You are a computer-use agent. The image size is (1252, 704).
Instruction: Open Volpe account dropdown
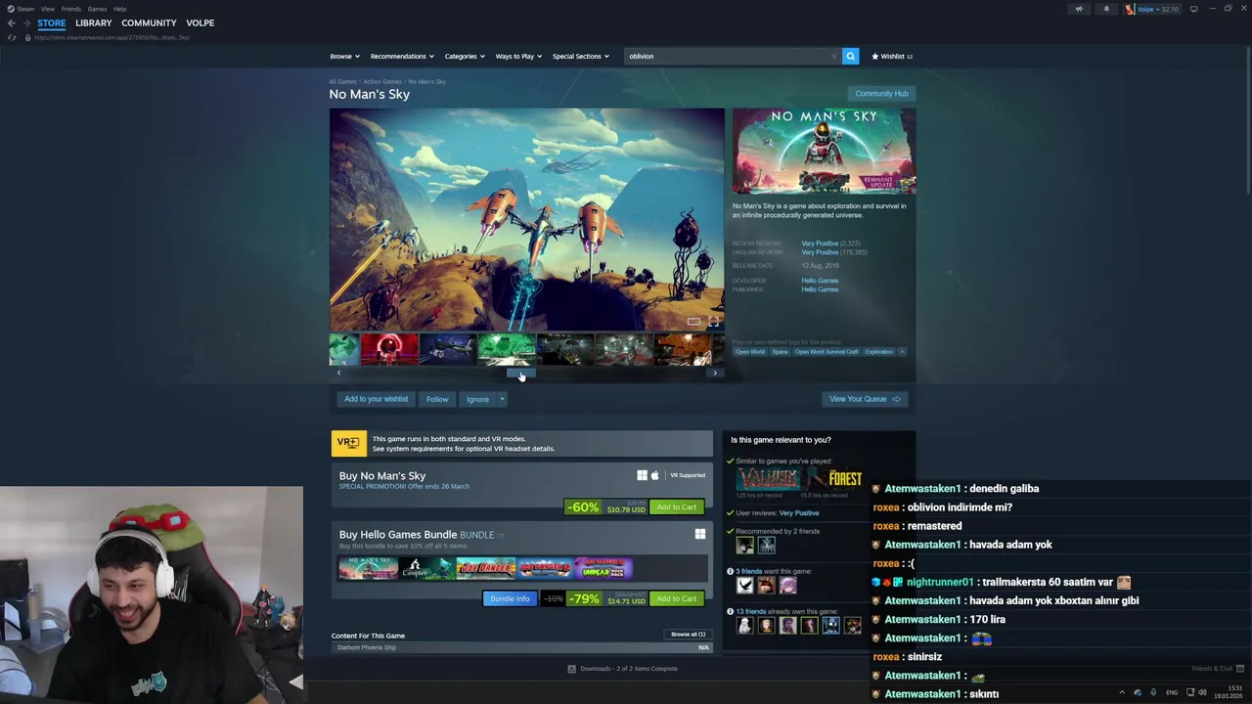pyautogui.click(x=1151, y=9)
